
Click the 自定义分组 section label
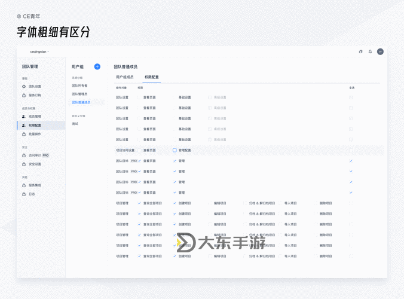[78, 116]
